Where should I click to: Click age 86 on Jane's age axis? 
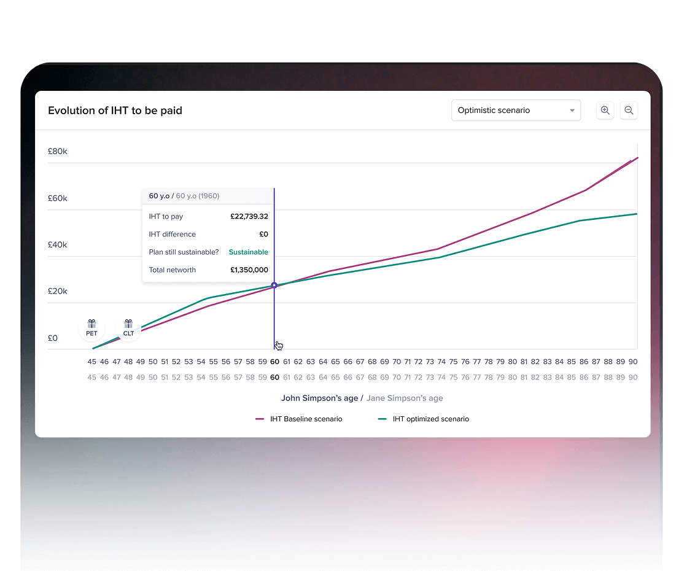point(584,378)
